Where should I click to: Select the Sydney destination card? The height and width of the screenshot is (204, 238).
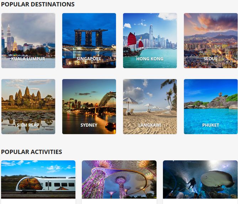pyautogui.click(x=89, y=106)
